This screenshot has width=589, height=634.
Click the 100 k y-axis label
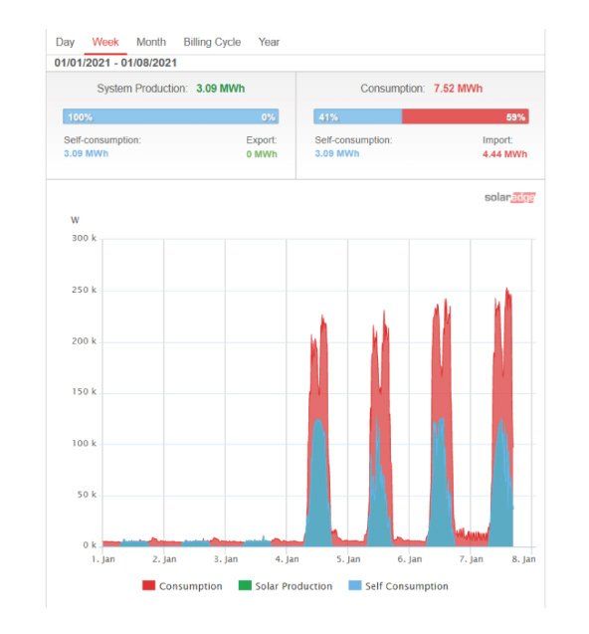[x=85, y=443]
